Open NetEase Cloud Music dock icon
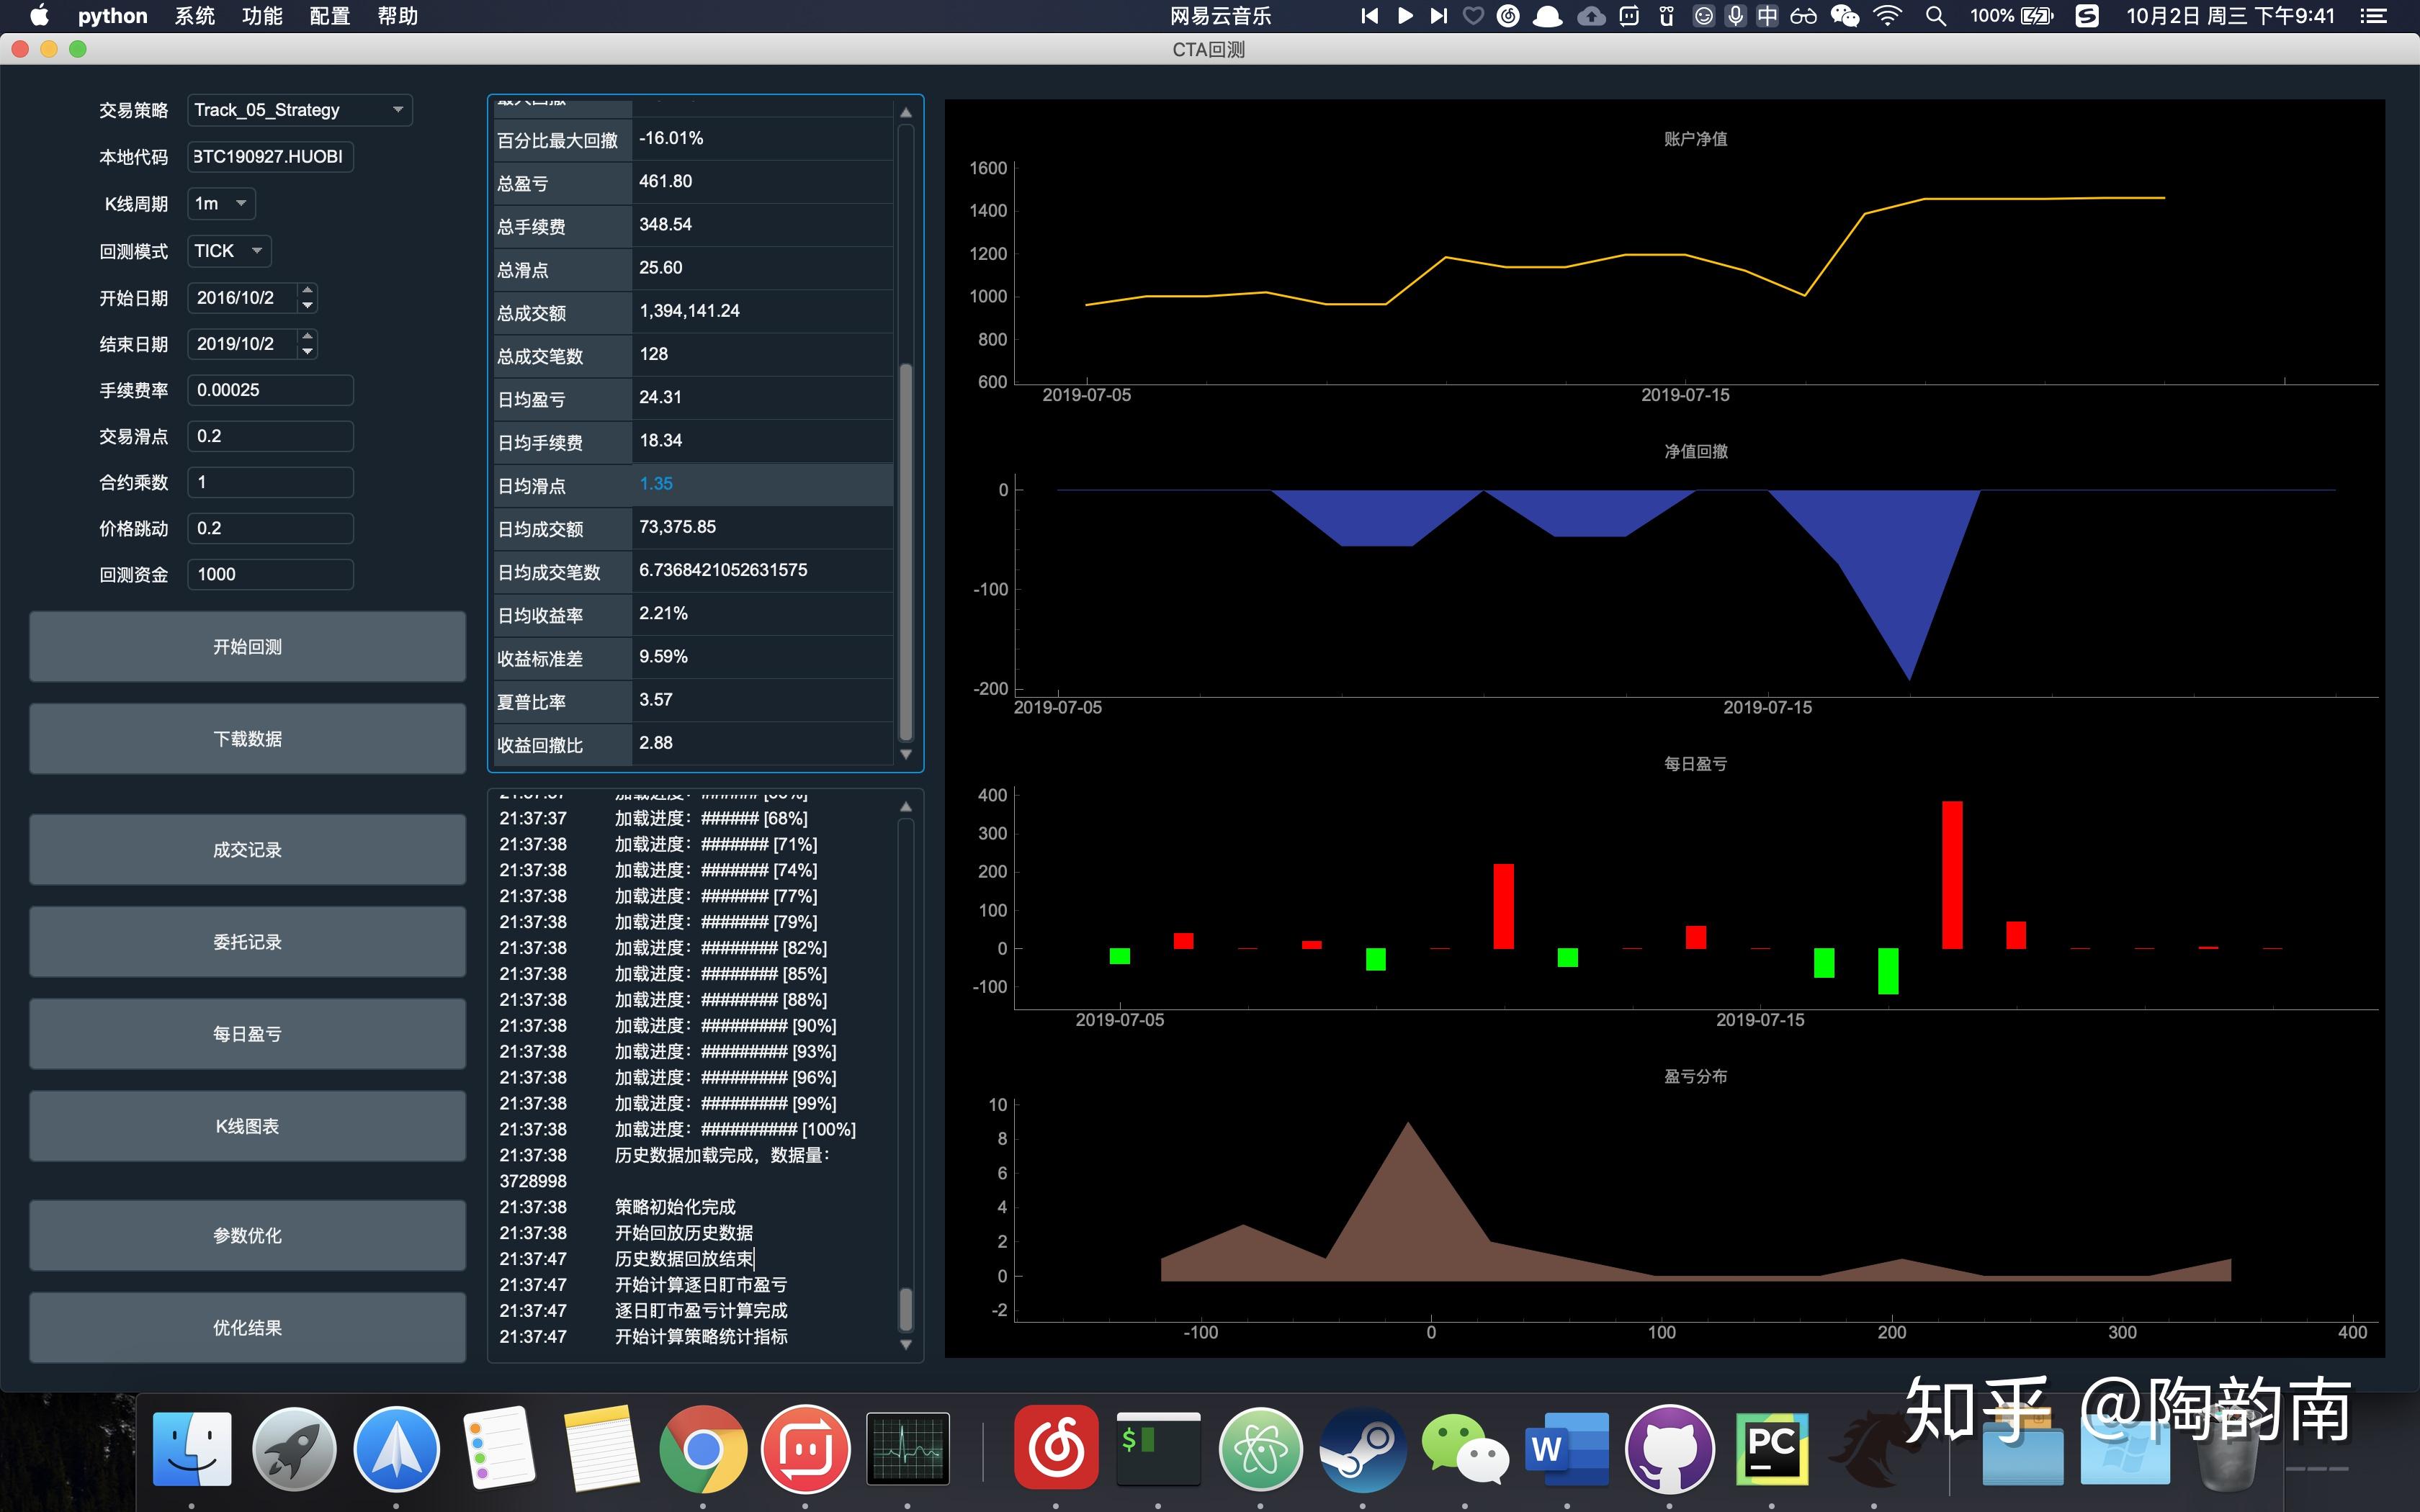 point(1056,1449)
